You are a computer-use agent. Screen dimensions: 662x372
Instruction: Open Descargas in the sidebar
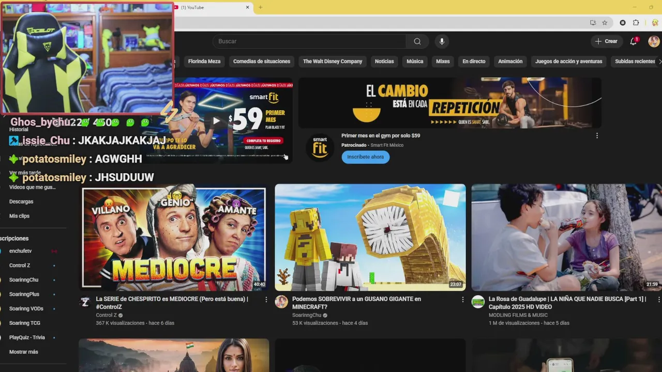click(21, 202)
